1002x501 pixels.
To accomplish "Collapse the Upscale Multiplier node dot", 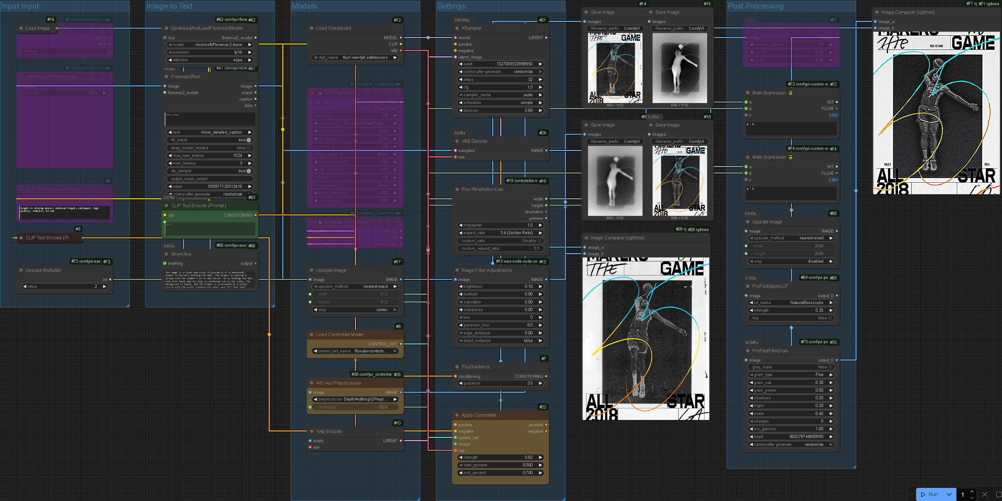I will point(21,270).
